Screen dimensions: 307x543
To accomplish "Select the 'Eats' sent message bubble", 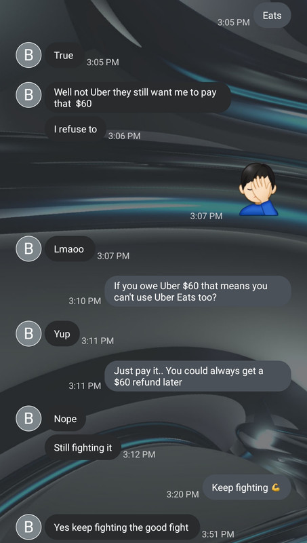I will pyautogui.click(x=272, y=15).
